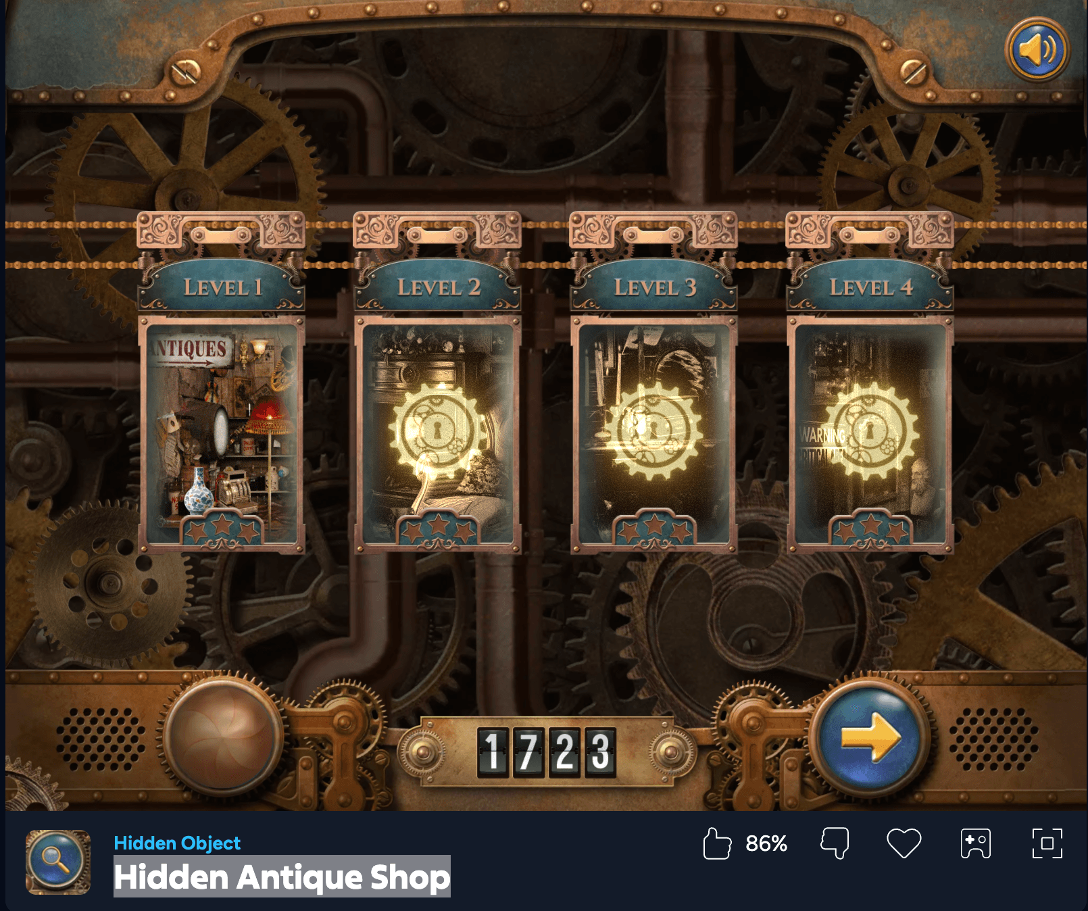This screenshot has width=1088, height=911.
Task: Click the blue next arrow button
Action: tap(871, 737)
